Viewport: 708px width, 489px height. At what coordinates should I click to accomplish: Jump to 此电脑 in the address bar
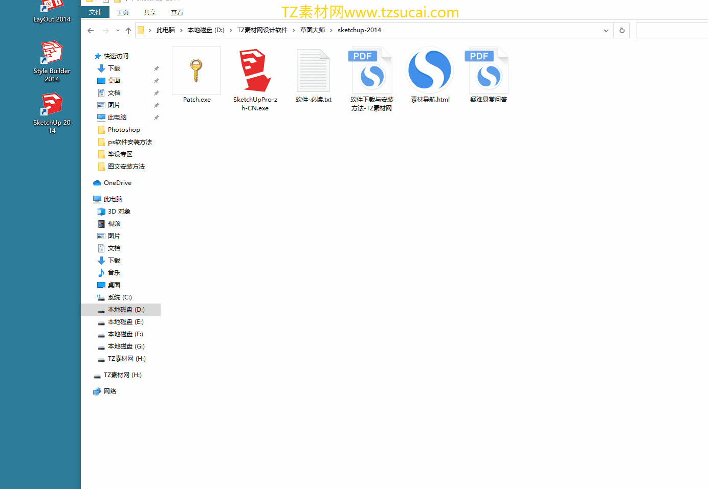(166, 30)
